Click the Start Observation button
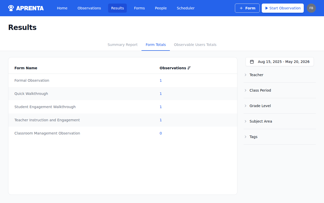 [x=282, y=8]
